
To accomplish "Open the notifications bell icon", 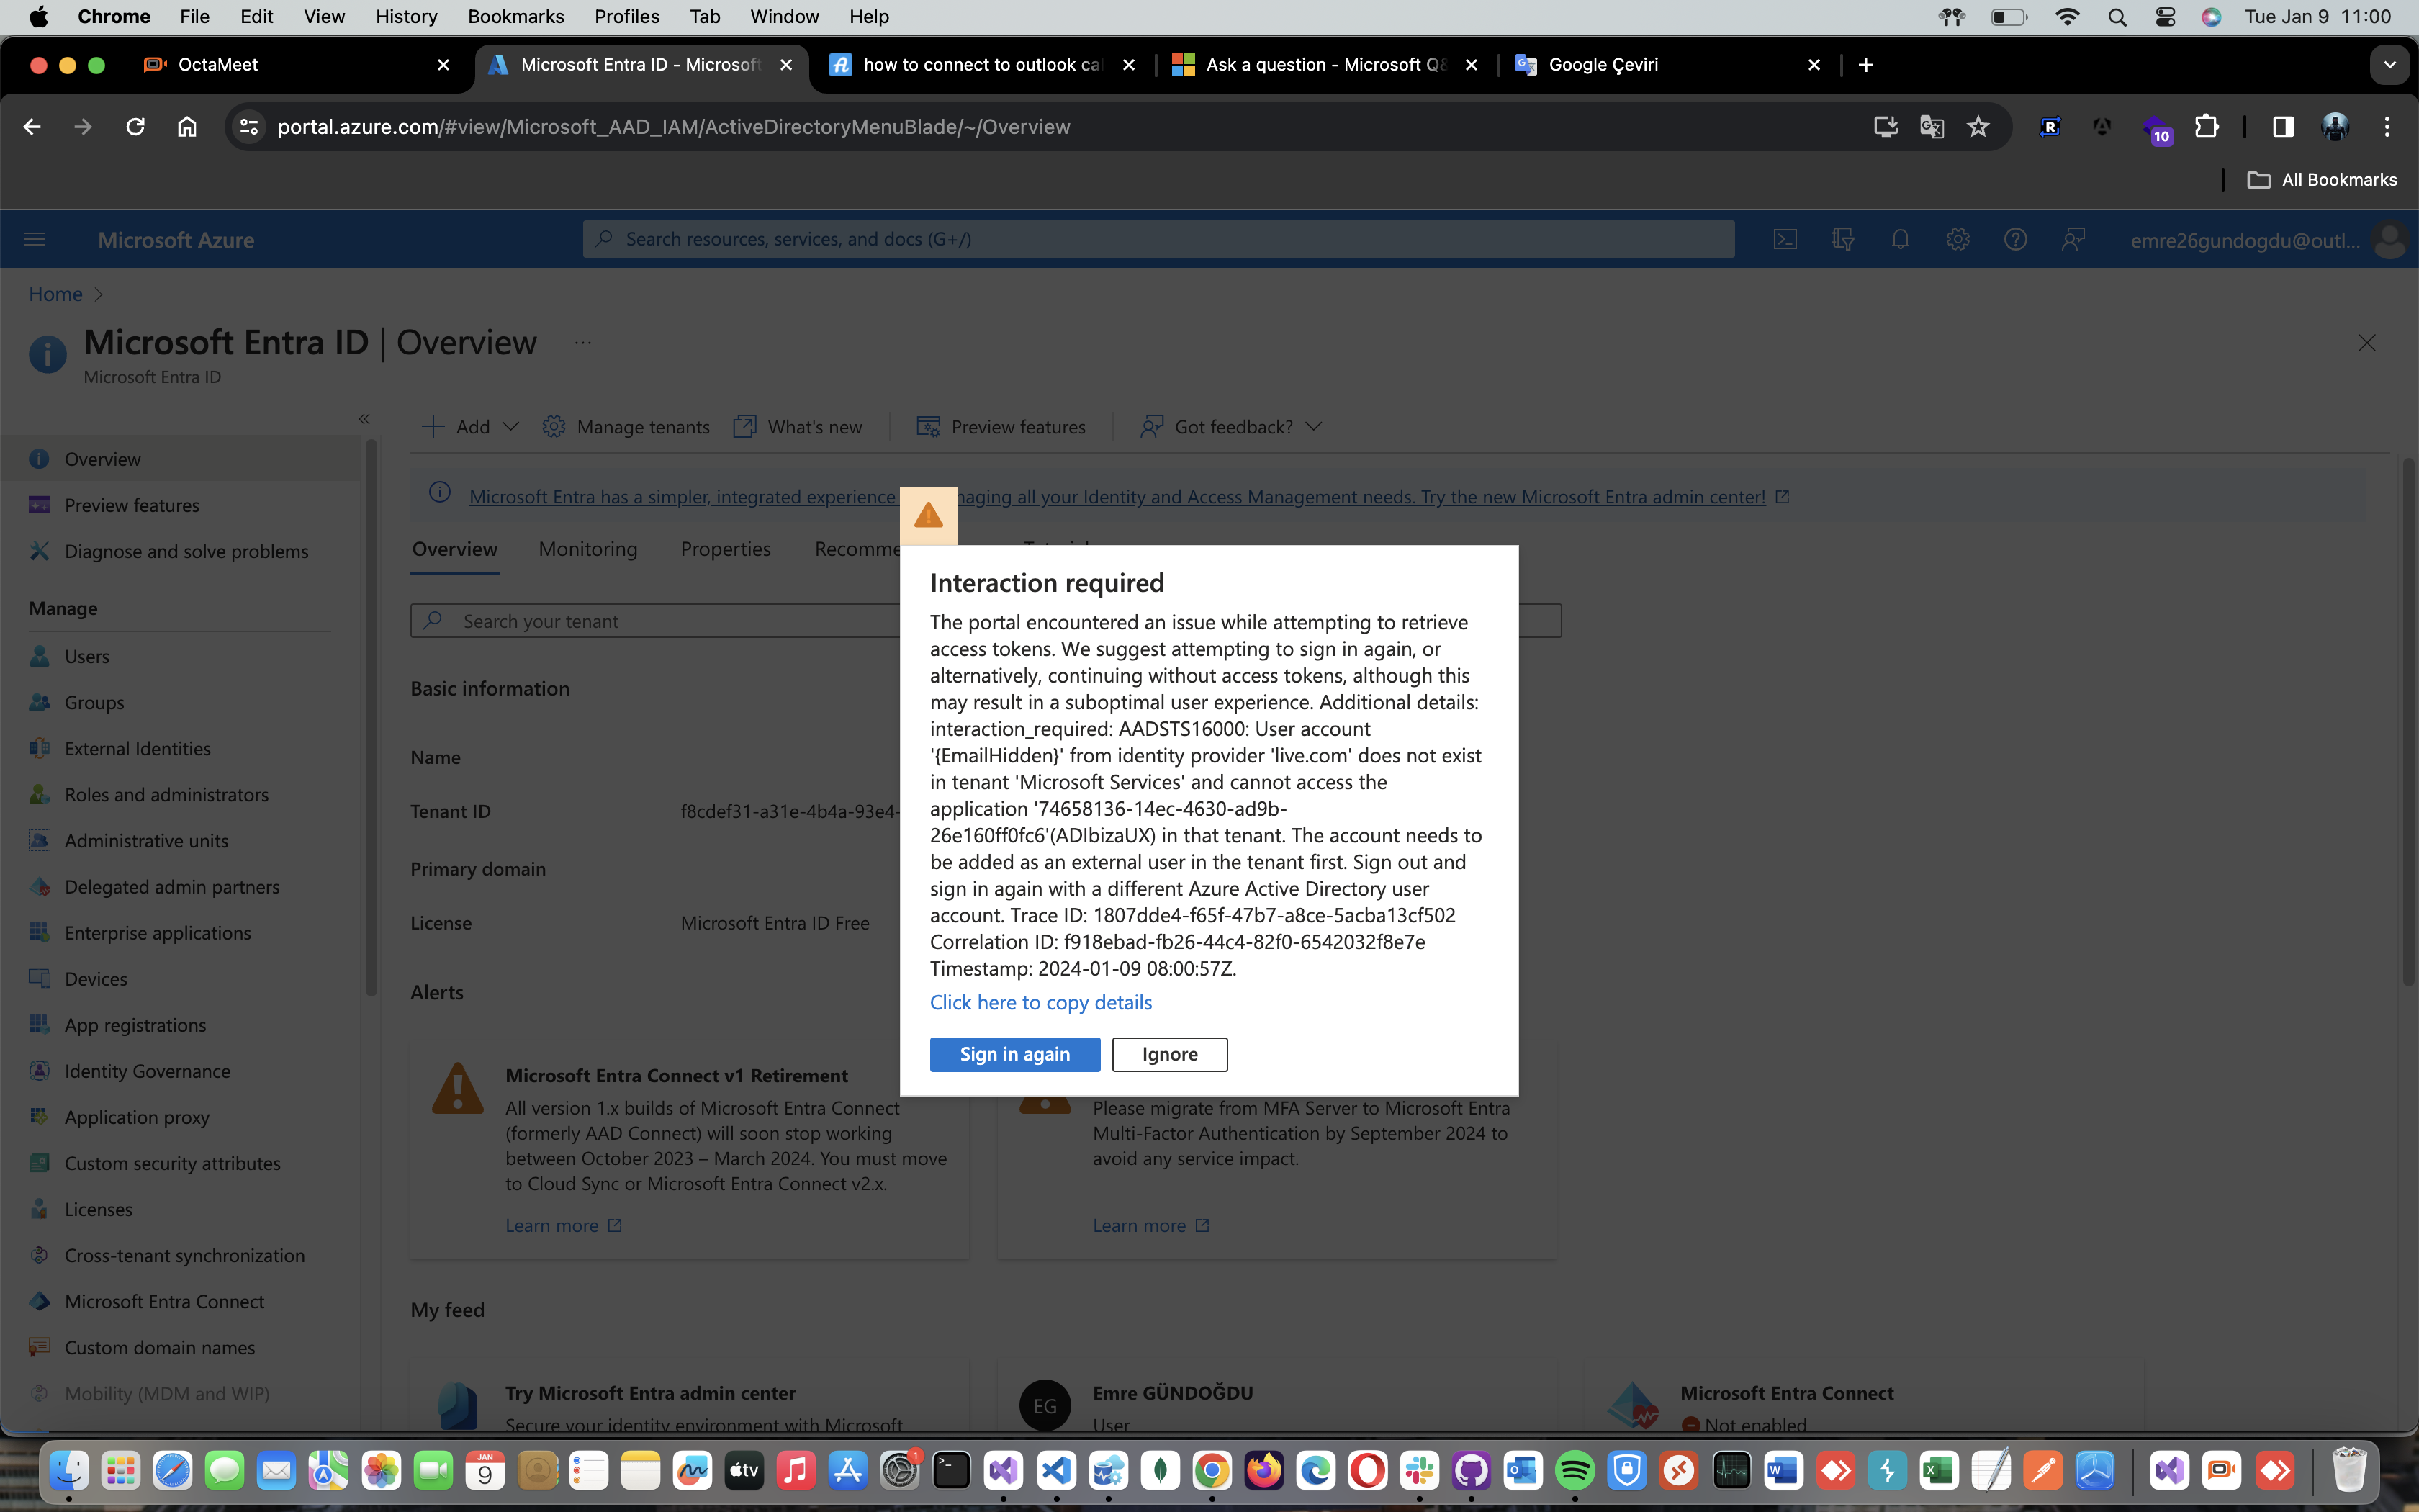I will click(1900, 239).
